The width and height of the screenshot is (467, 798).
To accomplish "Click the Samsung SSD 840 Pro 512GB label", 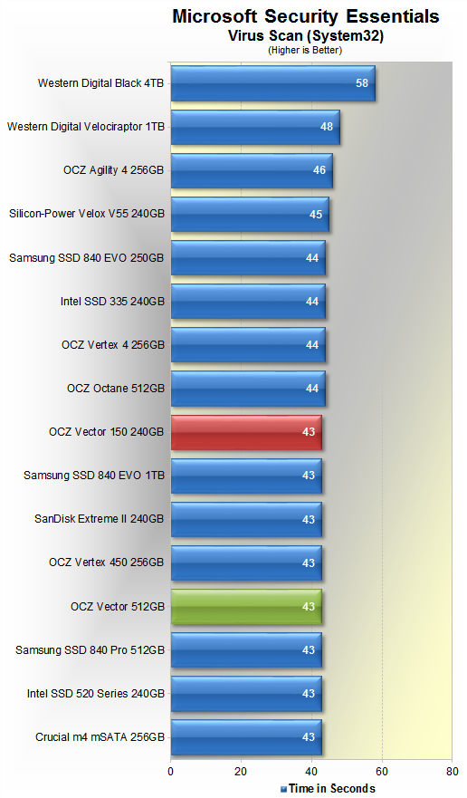I will tap(90, 649).
